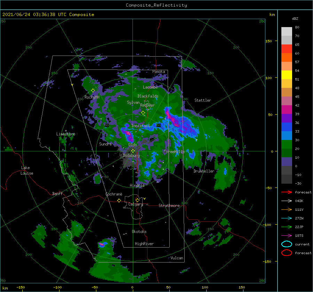Select the white 04DK arrow symbol
The image size is (313, 292).
pos(287,201)
